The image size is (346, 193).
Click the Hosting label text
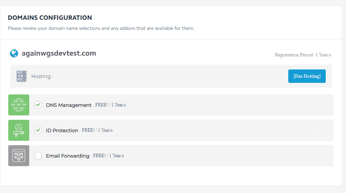pyautogui.click(x=42, y=77)
